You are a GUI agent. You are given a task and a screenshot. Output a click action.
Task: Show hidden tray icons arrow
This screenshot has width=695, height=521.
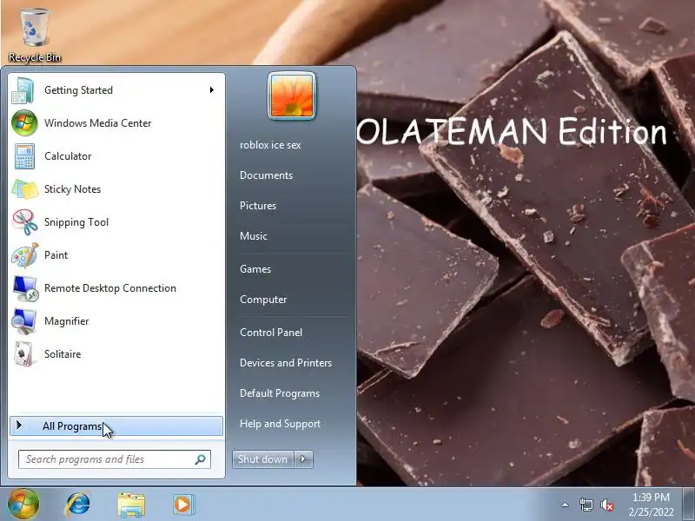(566, 505)
